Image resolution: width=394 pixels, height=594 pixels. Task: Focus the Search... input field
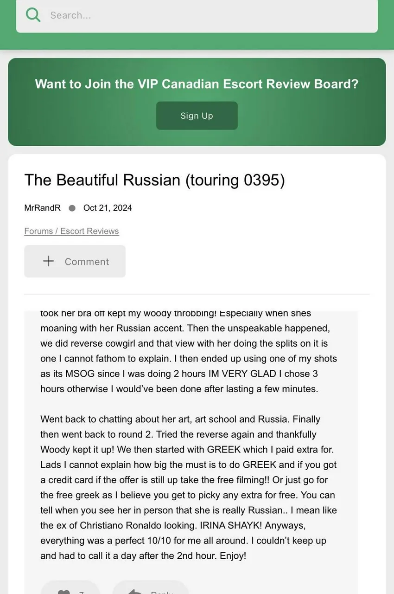pyautogui.click(x=209, y=15)
